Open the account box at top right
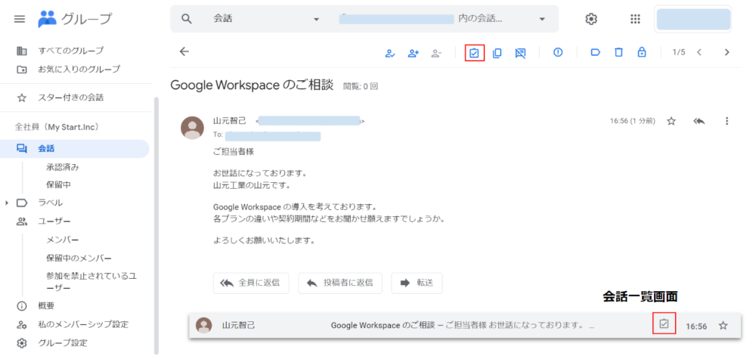 click(693, 19)
